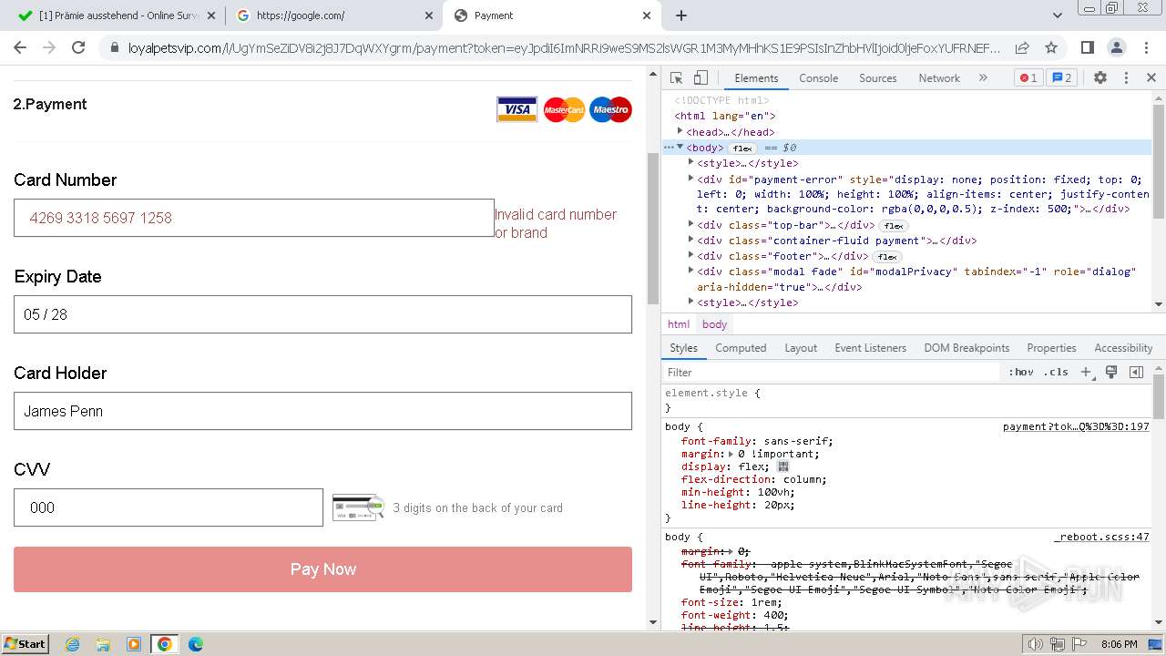This screenshot has height=656, width=1166.
Task: Select the Properties tab
Action: [1051, 348]
